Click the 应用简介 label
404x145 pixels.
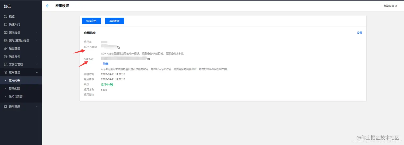[x=89, y=95]
